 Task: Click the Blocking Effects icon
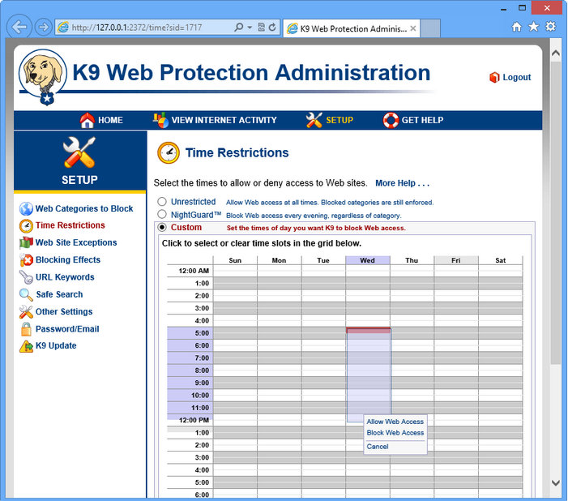(x=26, y=260)
